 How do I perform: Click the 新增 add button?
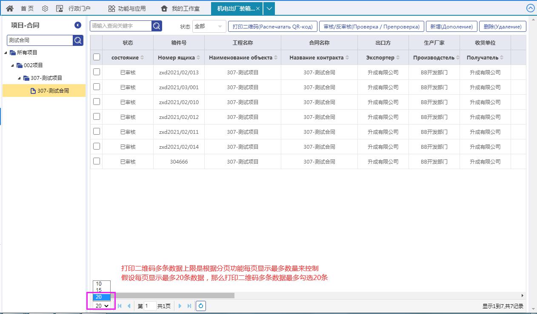coord(451,26)
